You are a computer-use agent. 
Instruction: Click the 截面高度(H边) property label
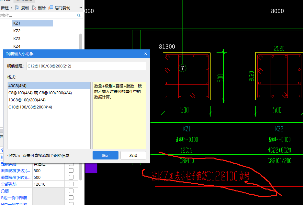click(16, 178)
